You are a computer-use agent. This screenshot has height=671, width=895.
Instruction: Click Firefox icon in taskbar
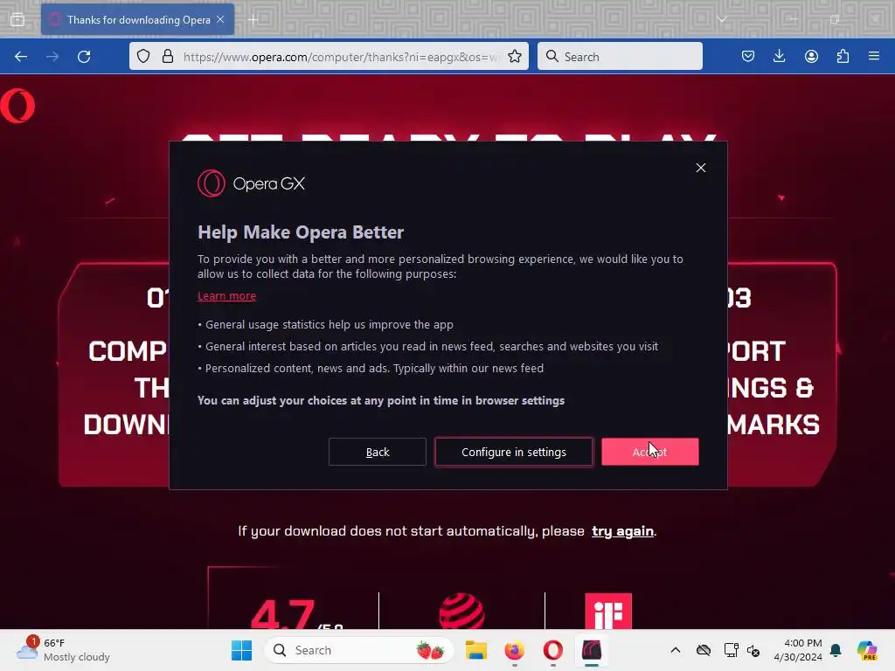coord(514,650)
